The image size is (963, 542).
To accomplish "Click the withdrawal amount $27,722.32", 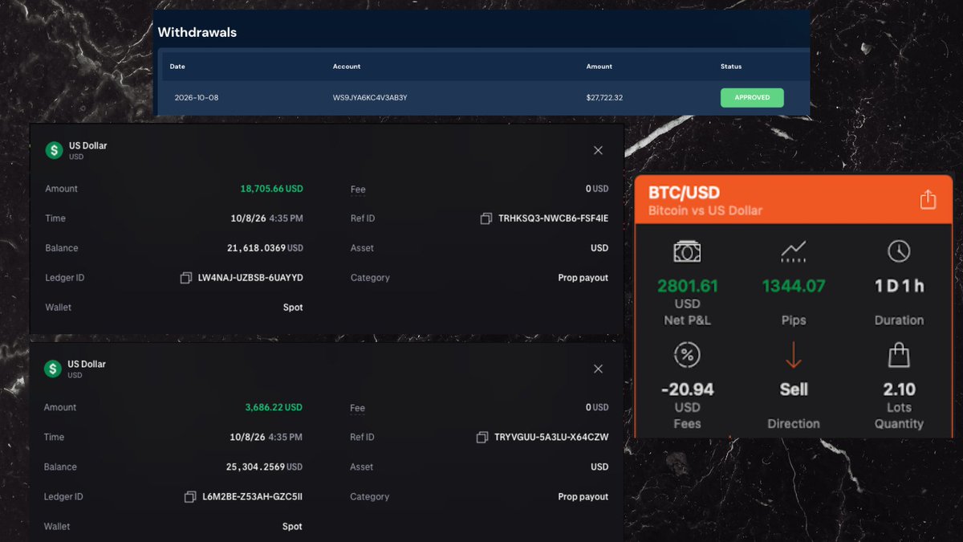I will tap(603, 98).
